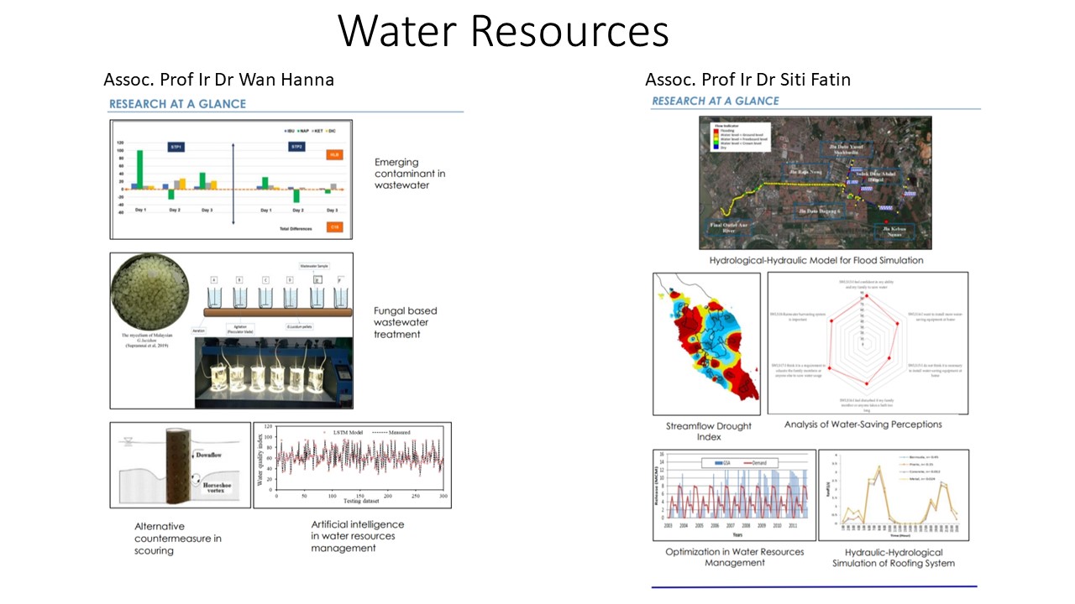Click the STP1 label in the bar chart
The width and height of the screenshot is (1075, 604).
coord(176,146)
